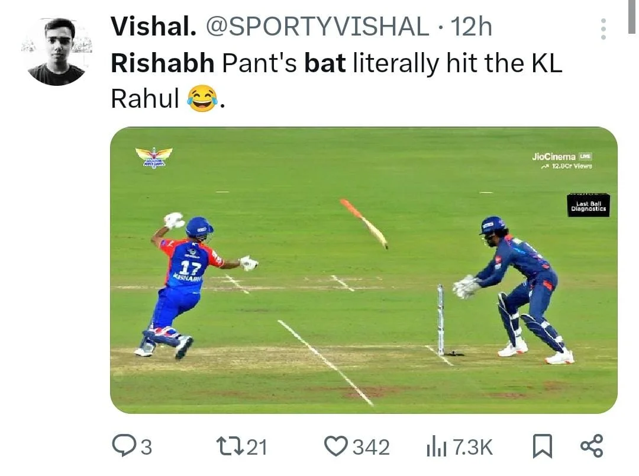Open view analytics bar chart icon
The height and width of the screenshot is (476, 639).
(436, 447)
